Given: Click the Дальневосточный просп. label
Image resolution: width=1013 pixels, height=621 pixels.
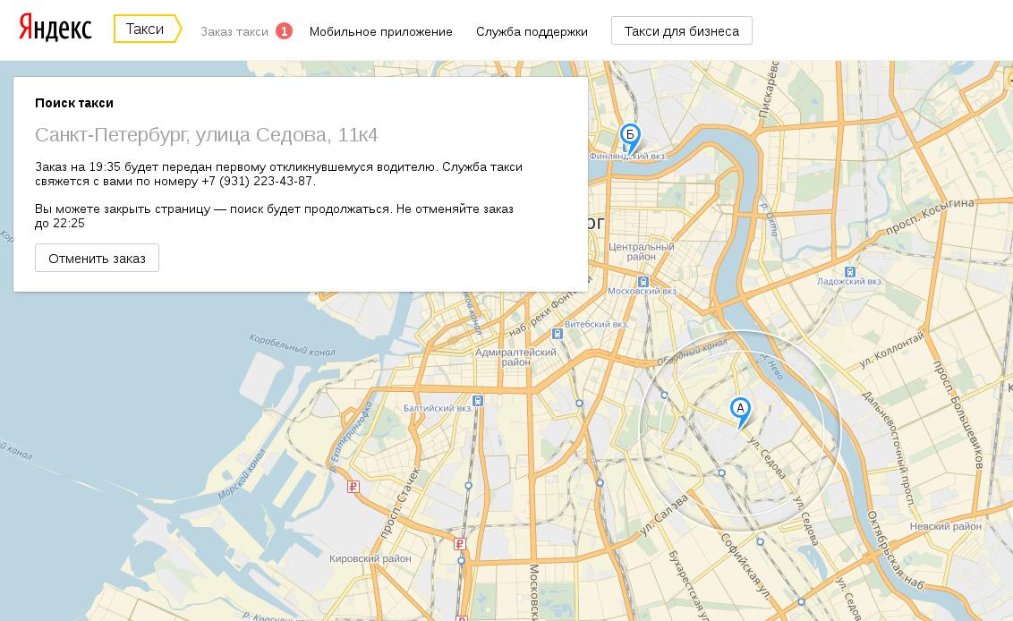Looking at the screenshot, I should pos(889,447).
